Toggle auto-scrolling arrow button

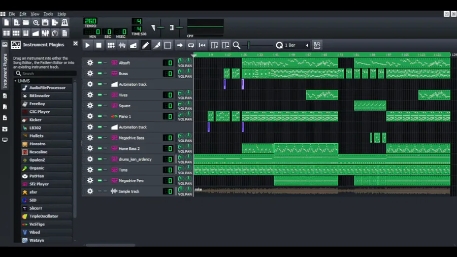click(180, 45)
